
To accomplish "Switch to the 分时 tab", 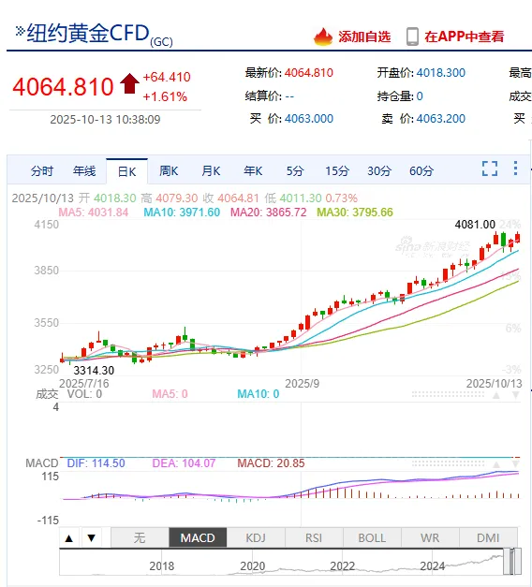I will (x=42, y=171).
